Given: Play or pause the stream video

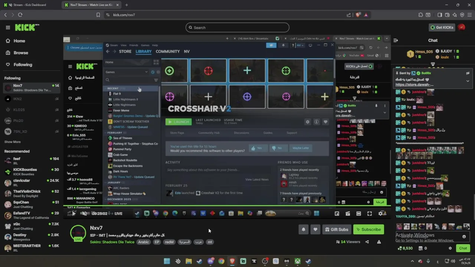Looking at the screenshot, I should click(73, 213).
